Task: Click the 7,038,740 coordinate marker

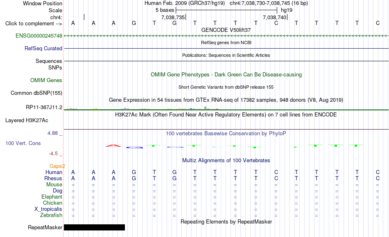Action: click(275, 17)
